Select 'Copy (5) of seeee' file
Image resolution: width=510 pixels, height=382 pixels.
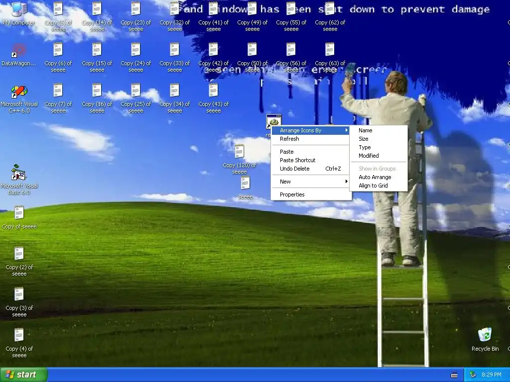58,16
